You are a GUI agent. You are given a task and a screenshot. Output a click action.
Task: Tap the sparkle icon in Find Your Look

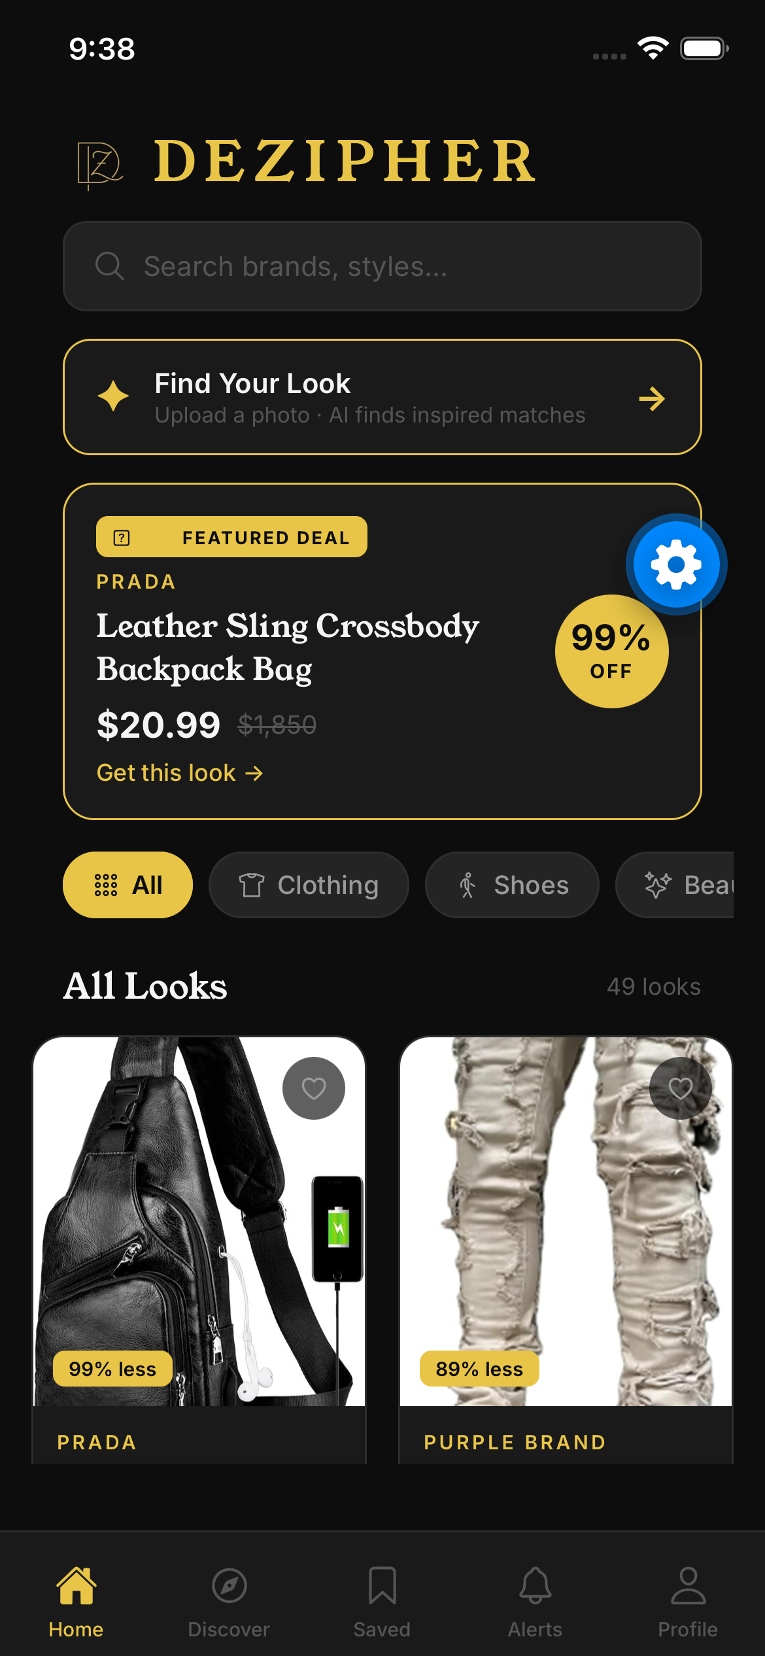click(x=113, y=396)
